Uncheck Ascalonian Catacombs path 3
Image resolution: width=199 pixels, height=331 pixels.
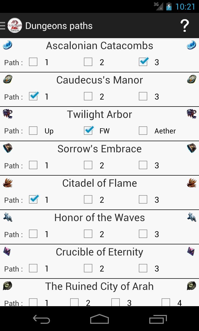coord(143,62)
